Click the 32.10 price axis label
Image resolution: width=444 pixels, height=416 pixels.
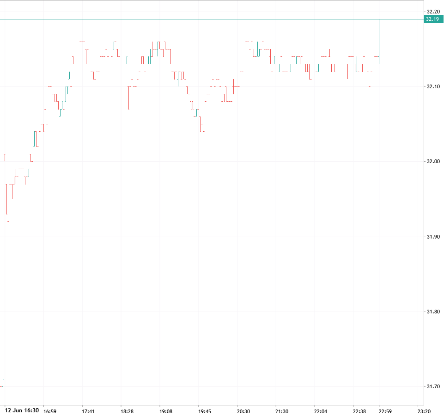coord(433,87)
